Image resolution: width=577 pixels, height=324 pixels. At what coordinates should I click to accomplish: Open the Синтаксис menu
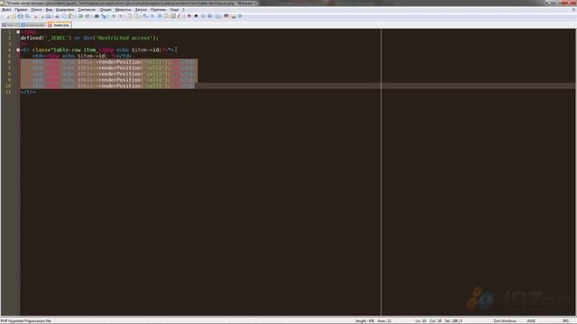click(x=87, y=10)
